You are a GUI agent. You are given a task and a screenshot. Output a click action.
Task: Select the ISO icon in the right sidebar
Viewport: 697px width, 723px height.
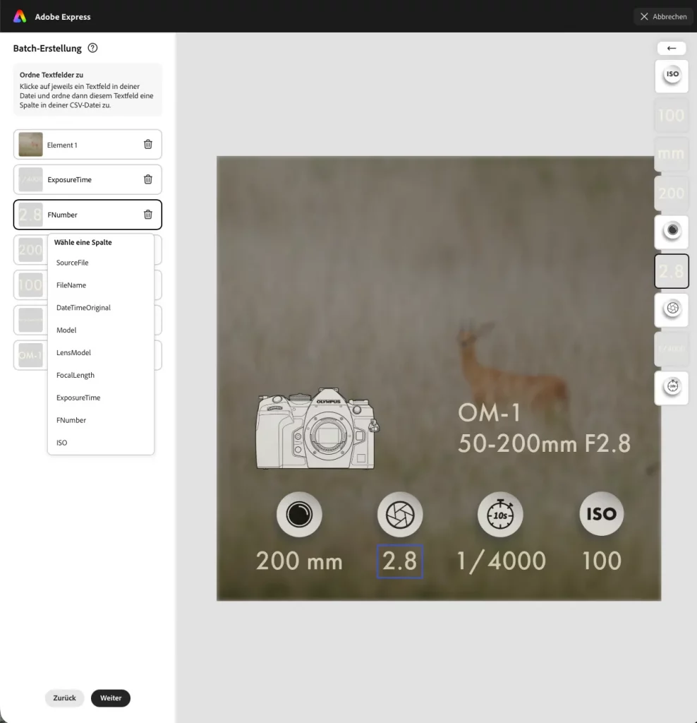click(x=671, y=76)
